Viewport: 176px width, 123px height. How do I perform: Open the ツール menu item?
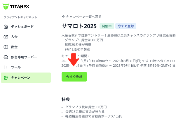26,67
